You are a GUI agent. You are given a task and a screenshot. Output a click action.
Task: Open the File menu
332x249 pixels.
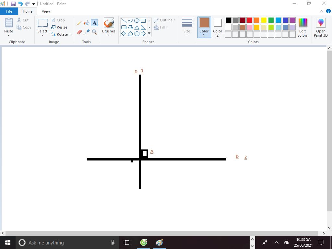point(9,11)
